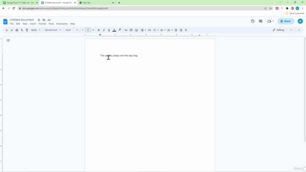Image resolution: width=306 pixels, height=172 pixels.
Task: Click the Undo arrow icon
Action: [7, 30]
